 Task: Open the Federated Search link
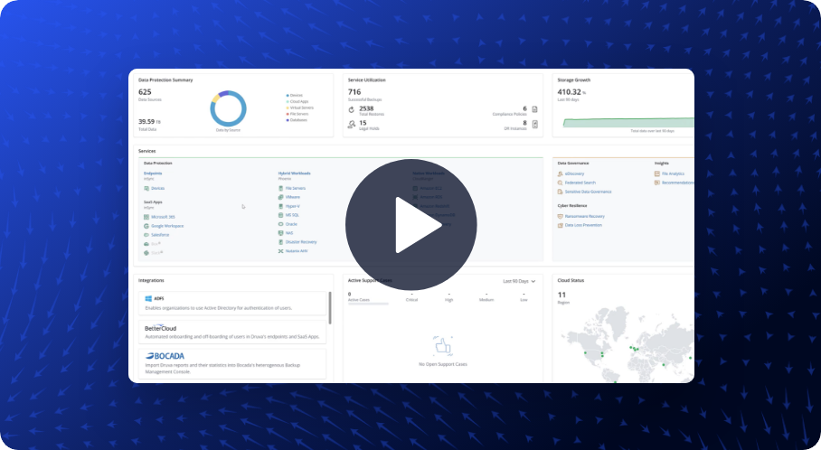coord(582,183)
